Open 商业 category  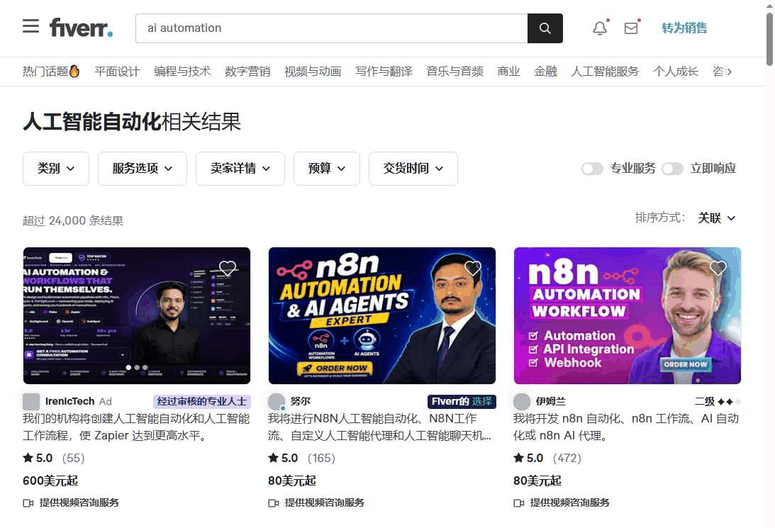[508, 72]
